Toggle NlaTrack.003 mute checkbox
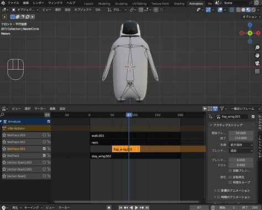262x210 pixels. (x=44, y=135)
